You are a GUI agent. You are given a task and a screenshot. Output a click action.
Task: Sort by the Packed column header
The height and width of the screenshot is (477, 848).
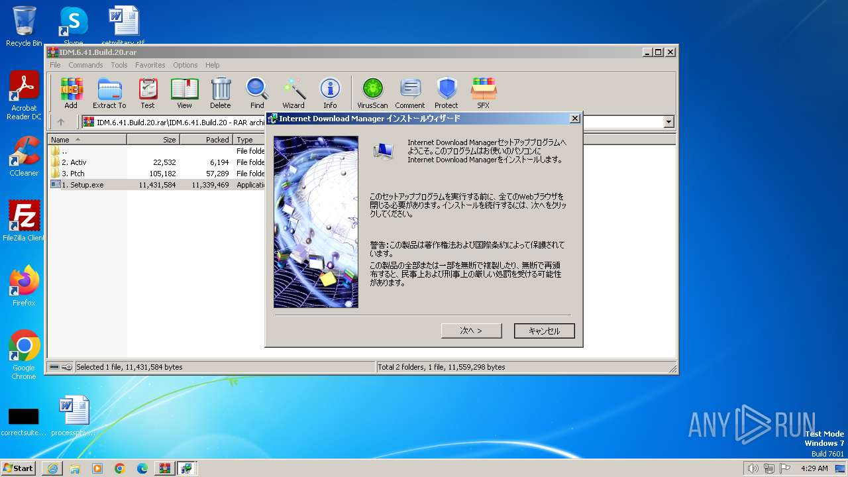click(206, 140)
